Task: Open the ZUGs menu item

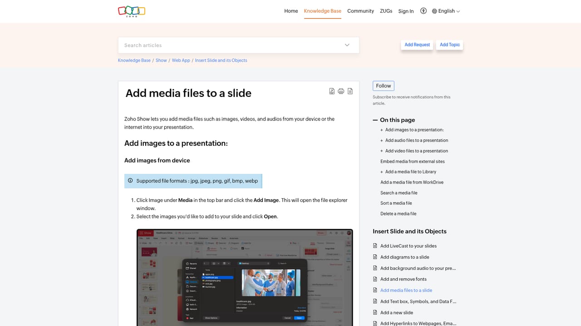Action: click(x=386, y=11)
